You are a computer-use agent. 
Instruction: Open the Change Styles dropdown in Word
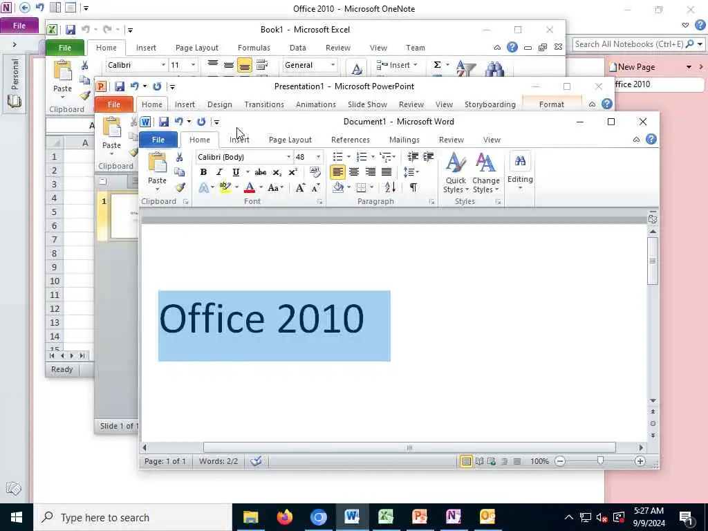coord(485,174)
